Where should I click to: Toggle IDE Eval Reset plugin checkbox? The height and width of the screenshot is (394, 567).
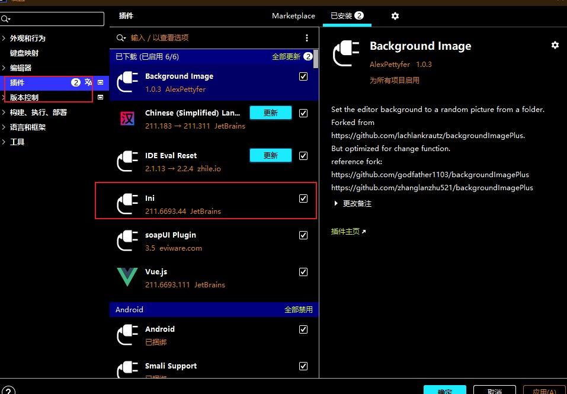[303, 156]
